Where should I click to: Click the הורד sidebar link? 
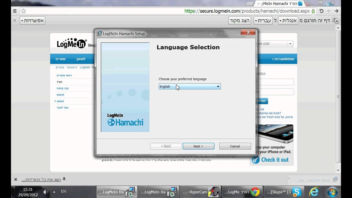(59, 82)
